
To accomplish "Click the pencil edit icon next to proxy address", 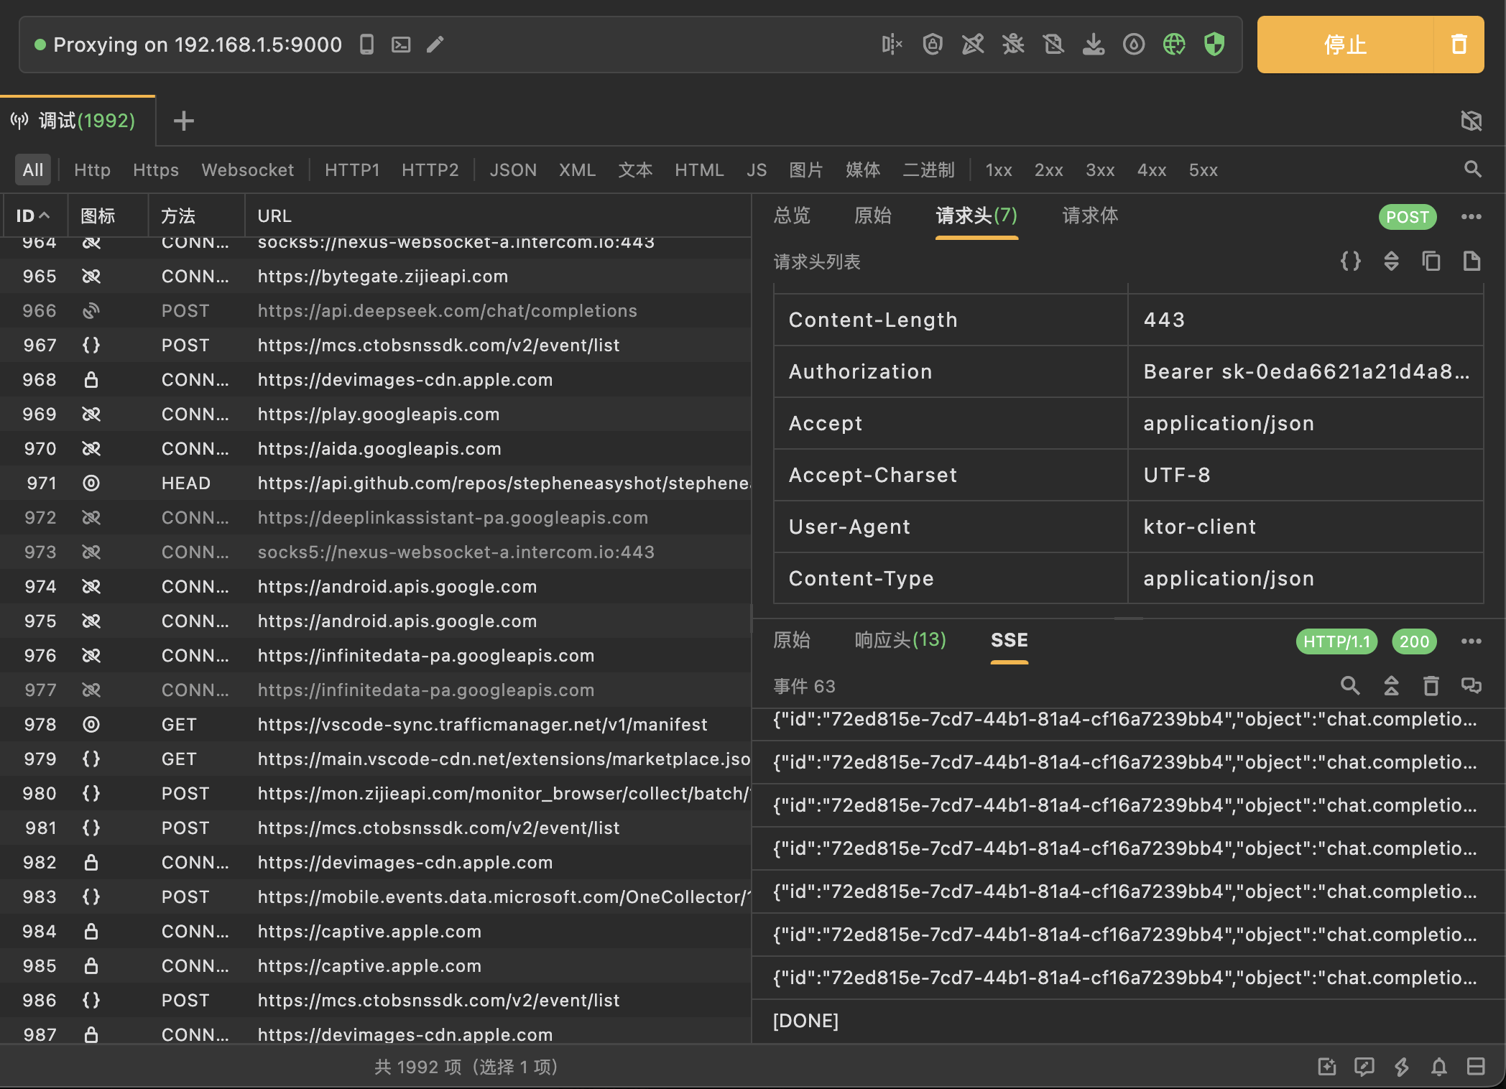I will point(435,45).
